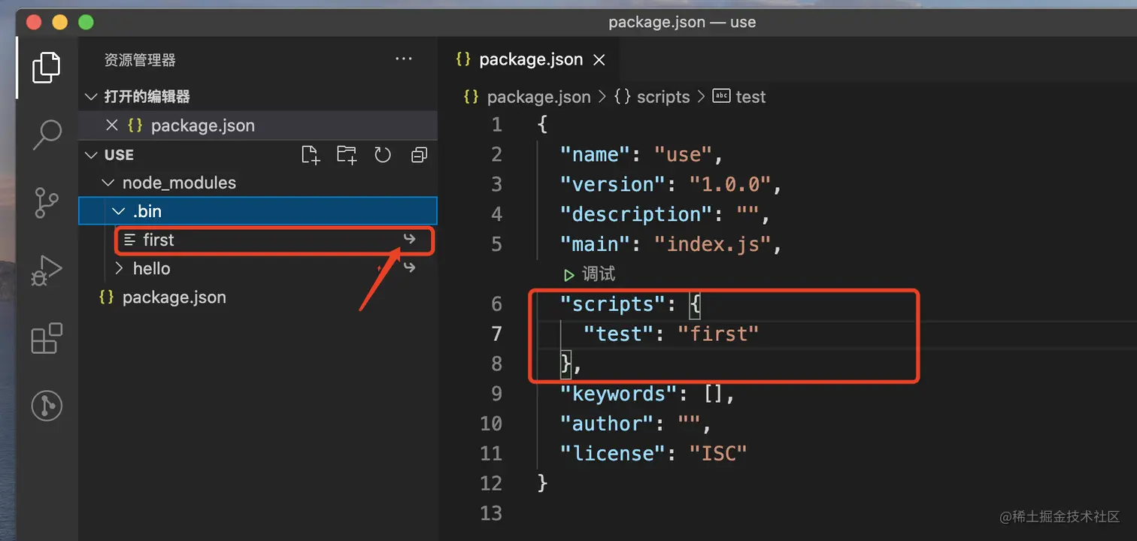1137x541 pixels.
Task: Click line number 13 in the gutter
Action: [x=491, y=514]
